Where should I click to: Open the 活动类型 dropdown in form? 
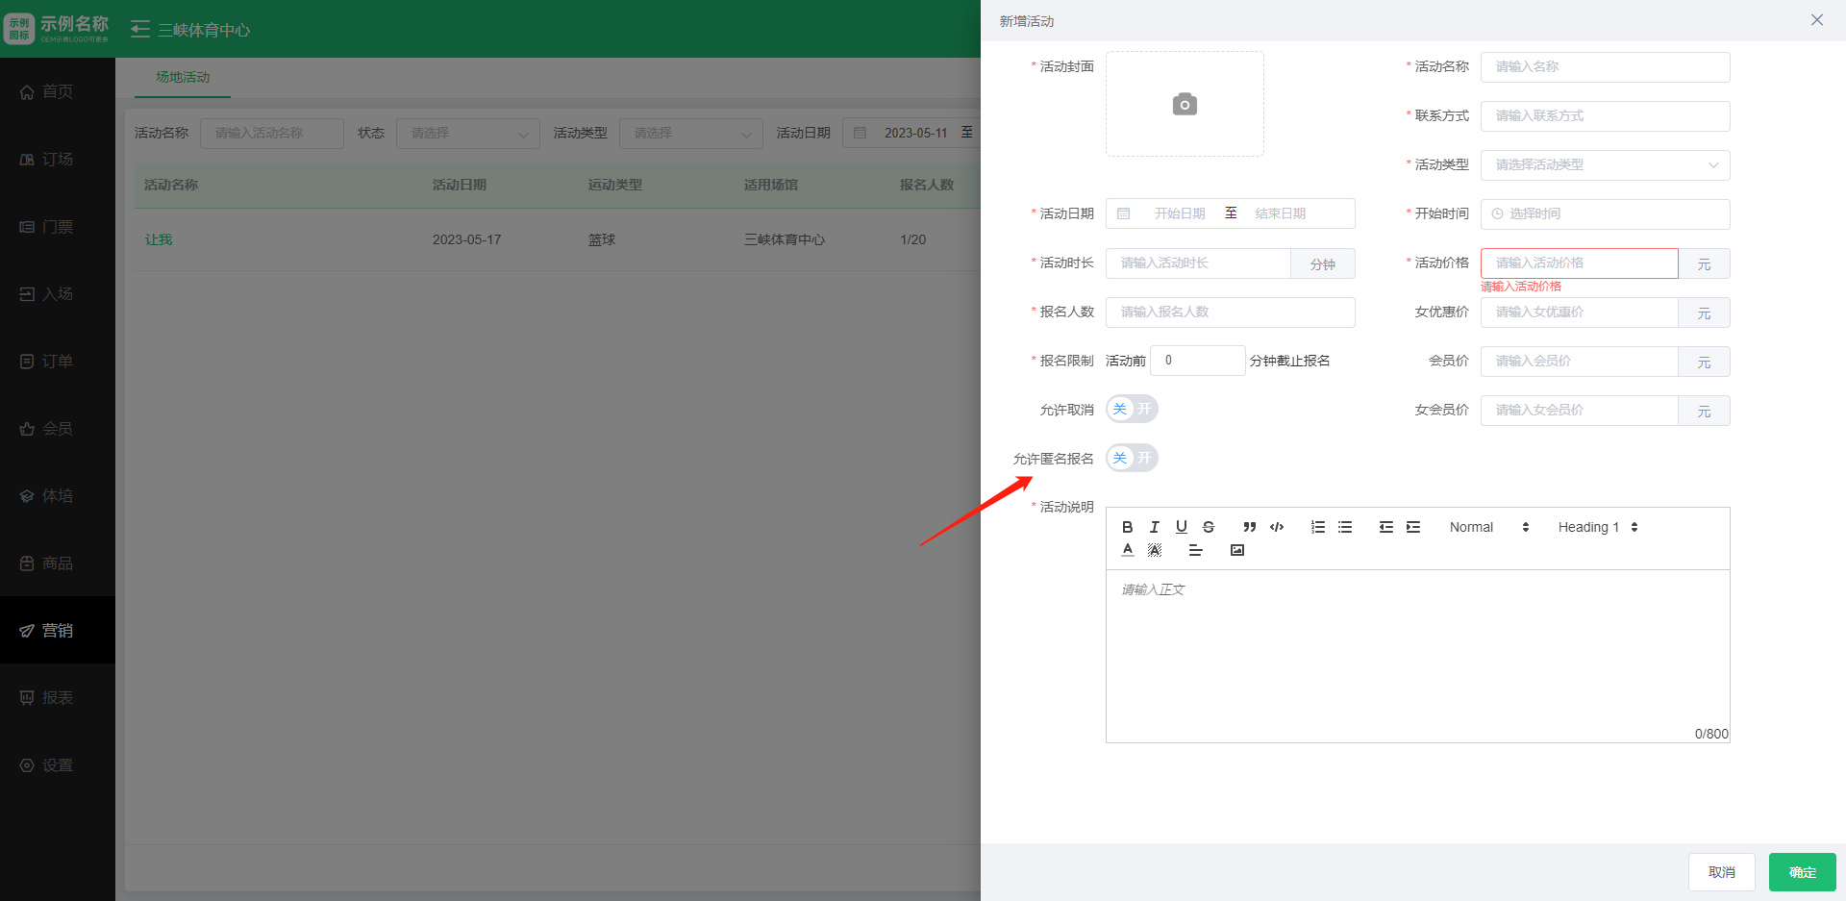click(x=1605, y=164)
